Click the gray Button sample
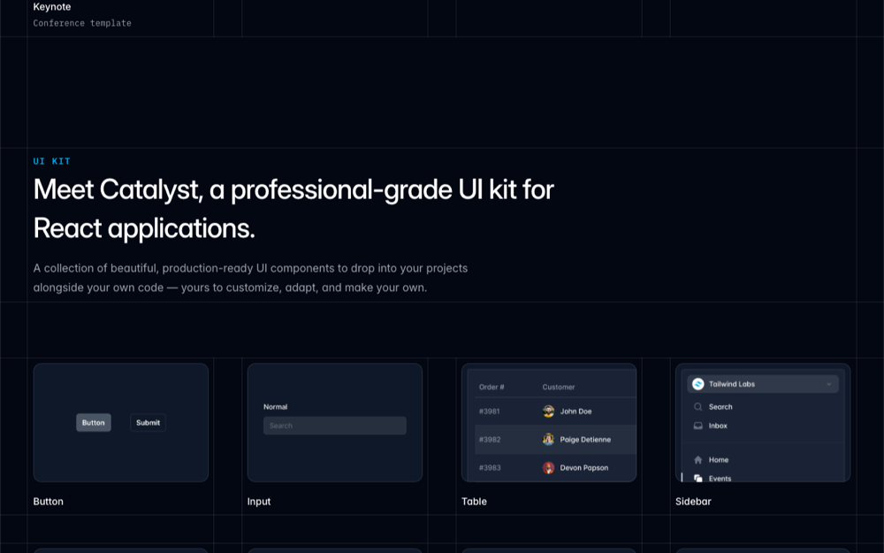Image resolution: width=884 pixels, height=553 pixels. tap(94, 423)
